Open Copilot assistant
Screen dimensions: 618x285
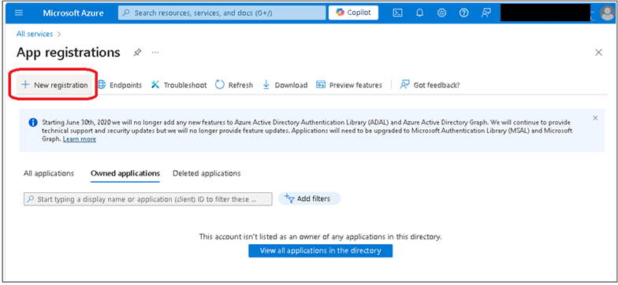tap(353, 13)
